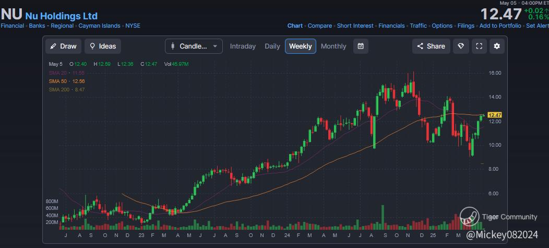Open the Financials link
The width and height of the screenshot is (549, 248).
click(391, 26)
